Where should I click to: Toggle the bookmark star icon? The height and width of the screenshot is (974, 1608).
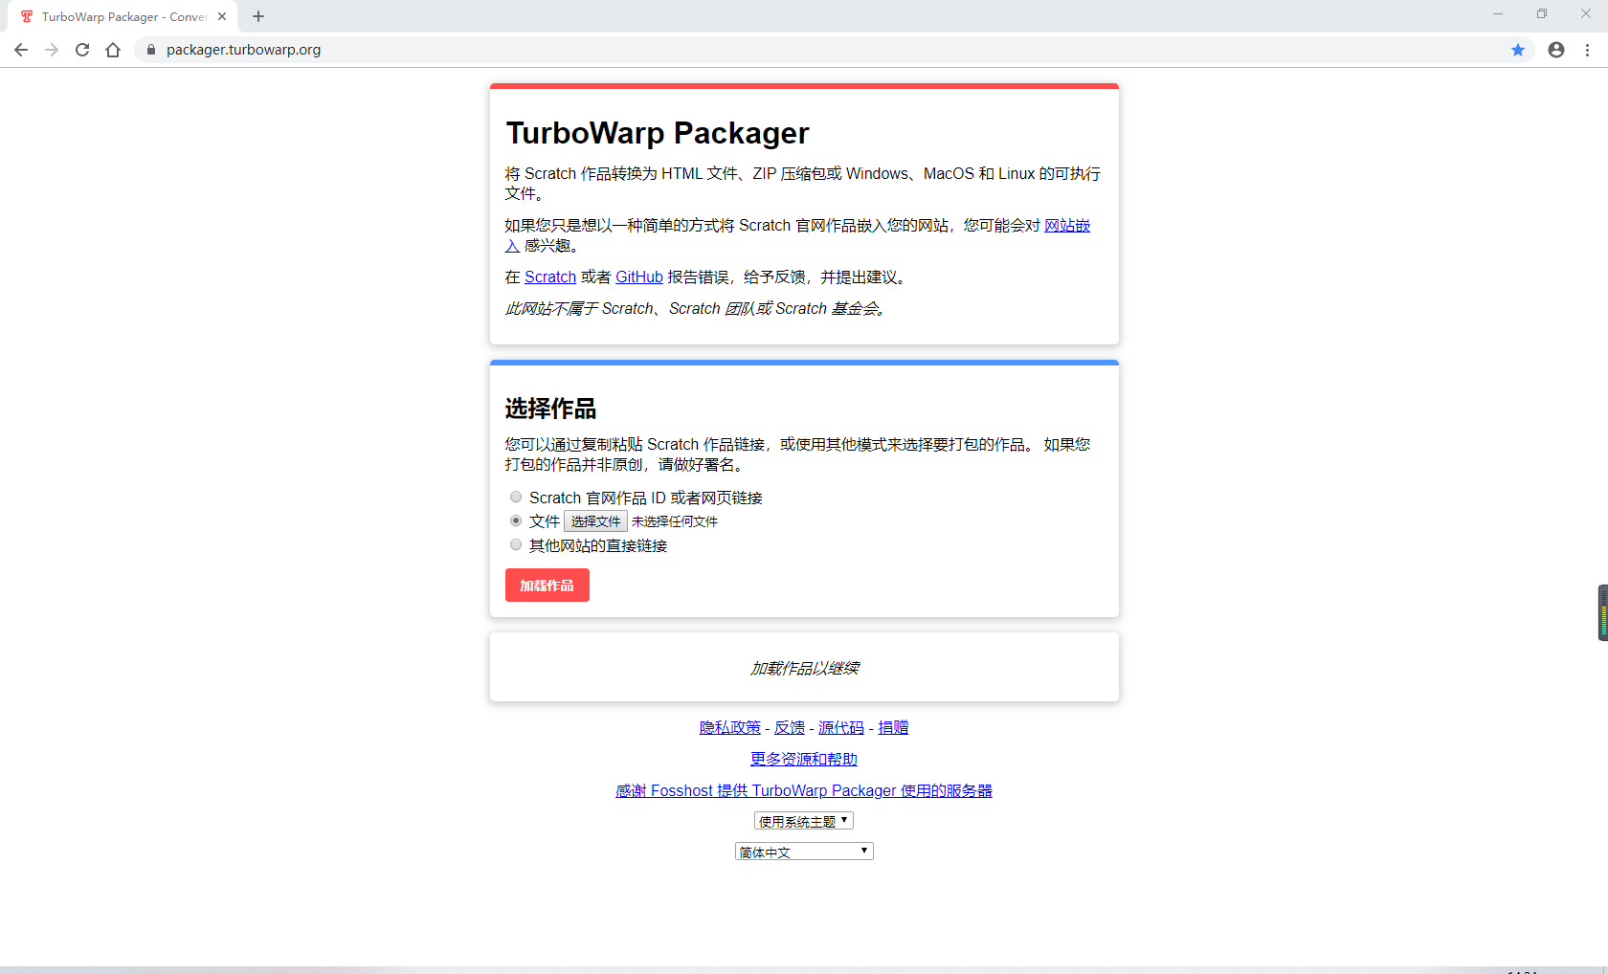point(1518,50)
